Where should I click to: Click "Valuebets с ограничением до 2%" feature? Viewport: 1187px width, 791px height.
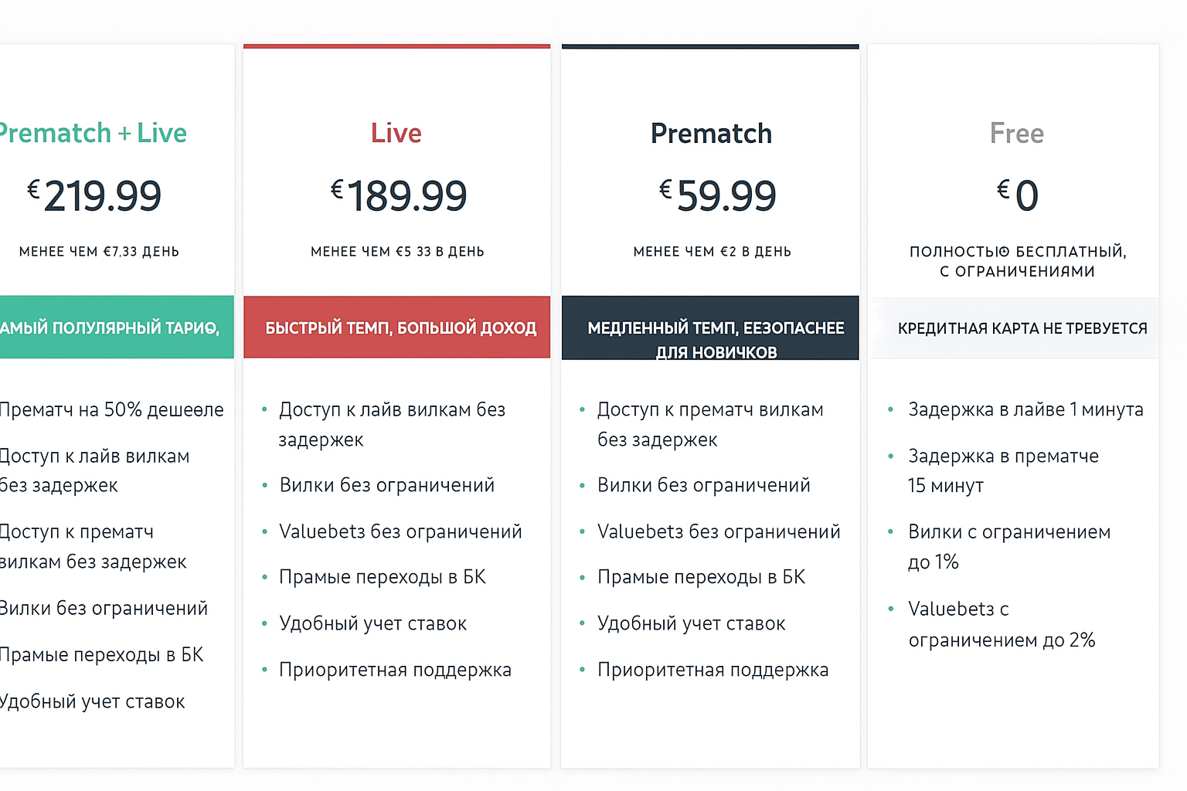1001,624
